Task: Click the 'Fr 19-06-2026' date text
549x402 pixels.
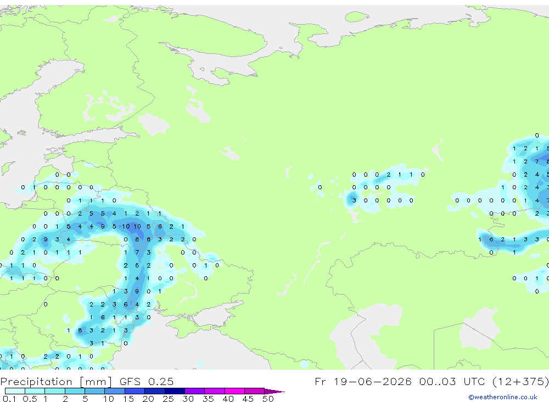Action: (363, 381)
